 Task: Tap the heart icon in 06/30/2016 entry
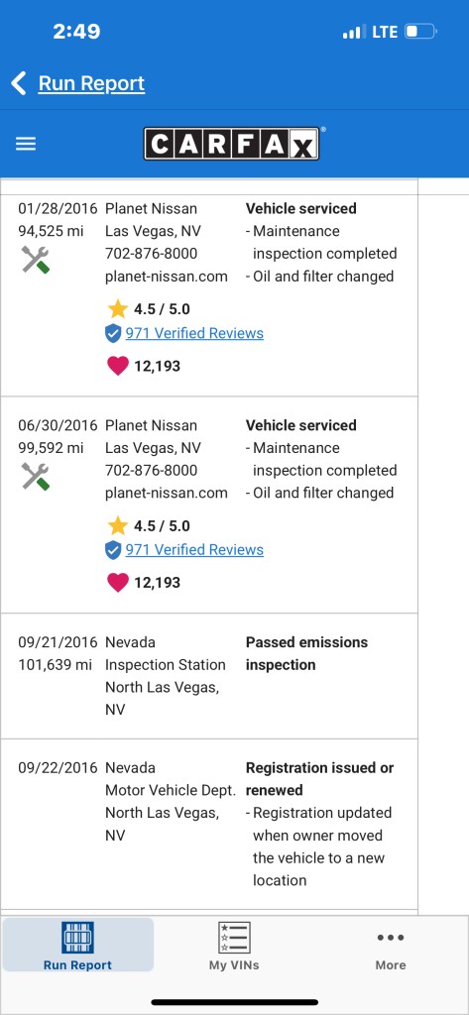(x=118, y=583)
